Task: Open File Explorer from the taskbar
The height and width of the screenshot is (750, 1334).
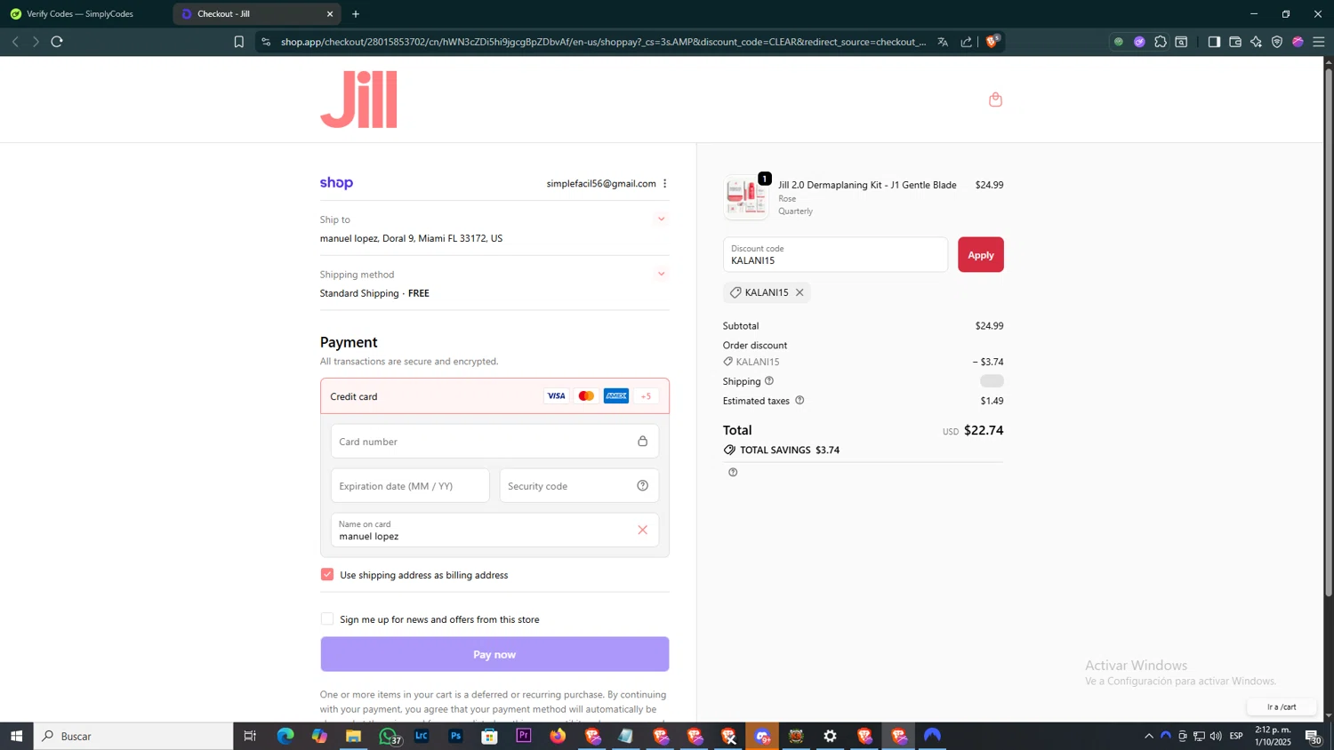Action: pos(353,736)
